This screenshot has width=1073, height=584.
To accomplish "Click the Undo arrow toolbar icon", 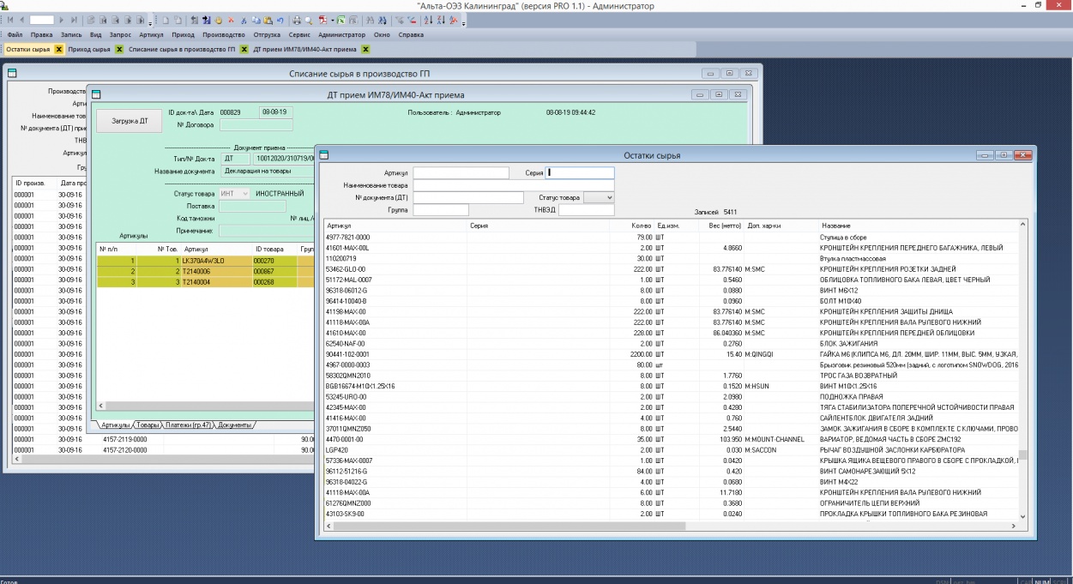I will click(x=280, y=19).
